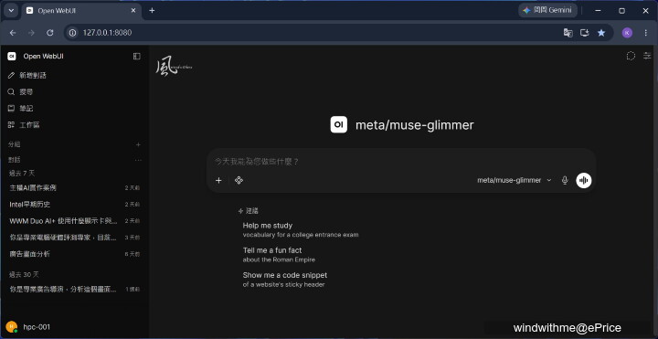The width and height of the screenshot is (658, 339).
Task: Open the 主機AI實作案例 chat
Action: (x=75, y=188)
